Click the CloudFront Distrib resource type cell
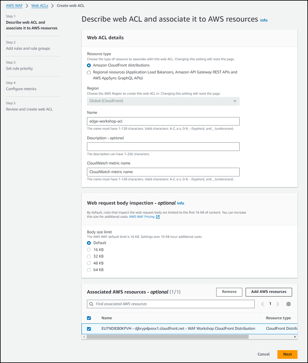Viewport: 308px width, 363px height. (281, 329)
